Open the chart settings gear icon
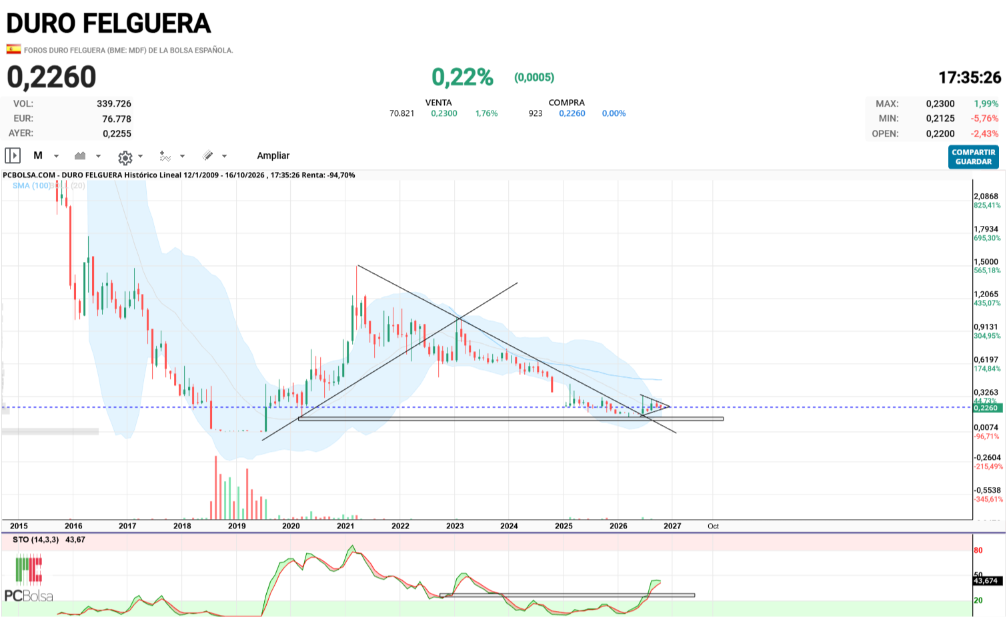 [x=125, y=157]
